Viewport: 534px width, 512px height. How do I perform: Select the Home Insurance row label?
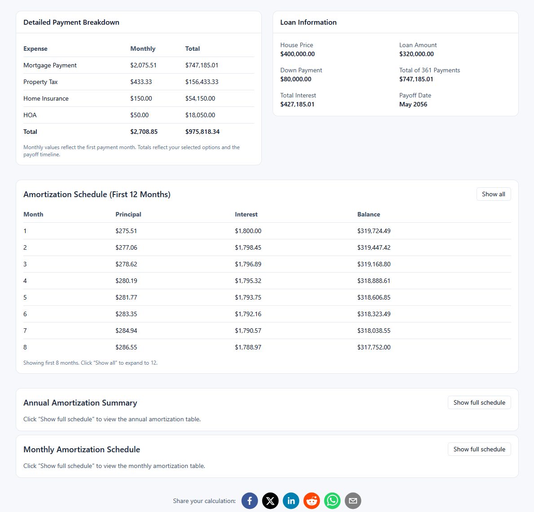(46, 98)
